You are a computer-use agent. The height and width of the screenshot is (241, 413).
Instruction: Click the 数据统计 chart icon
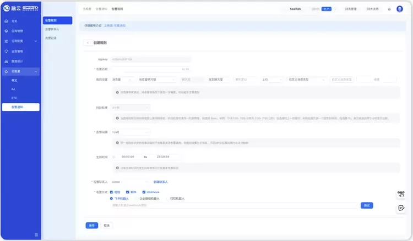point(6,61)
